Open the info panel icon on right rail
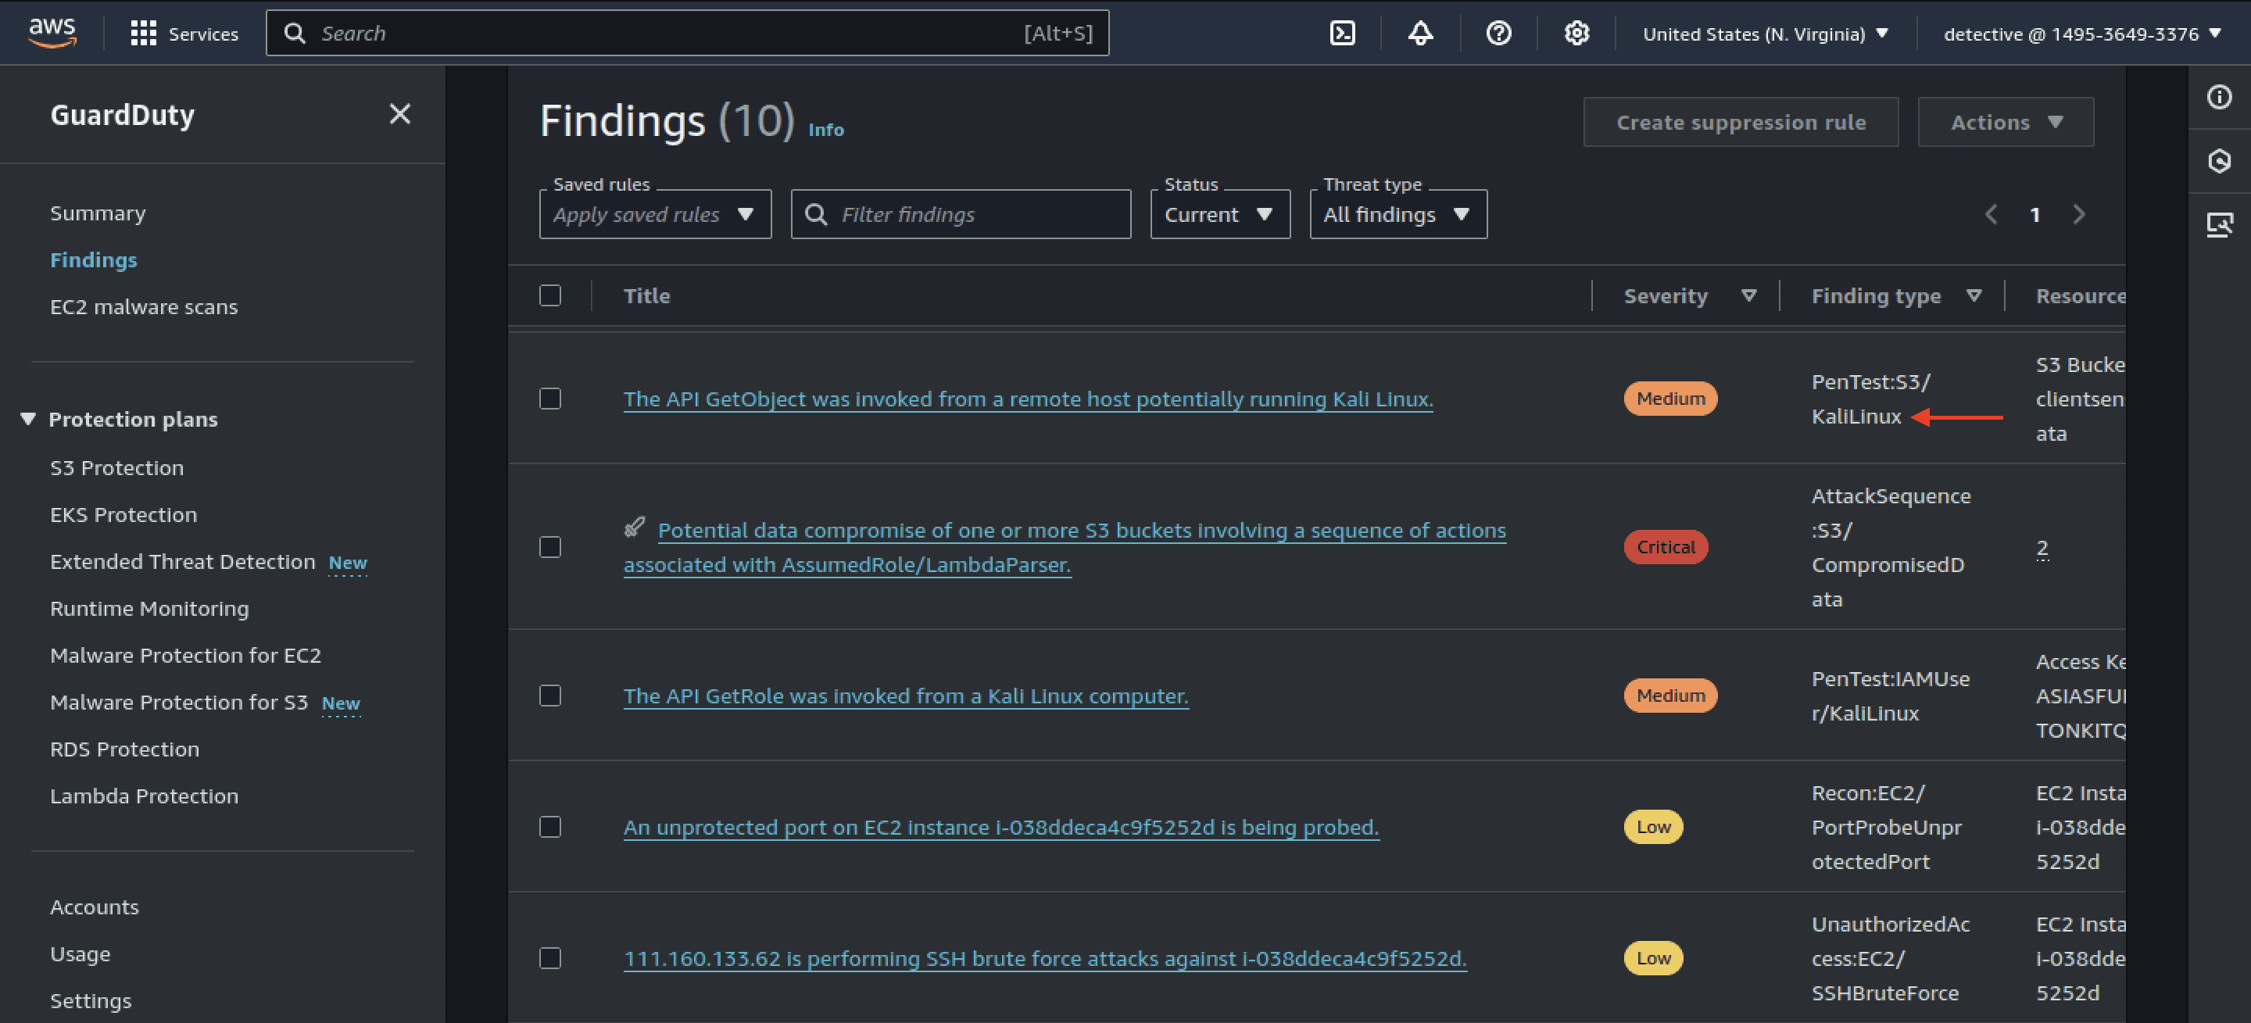Viewport: 2251px width, 1023px height. coord(2220,97)
